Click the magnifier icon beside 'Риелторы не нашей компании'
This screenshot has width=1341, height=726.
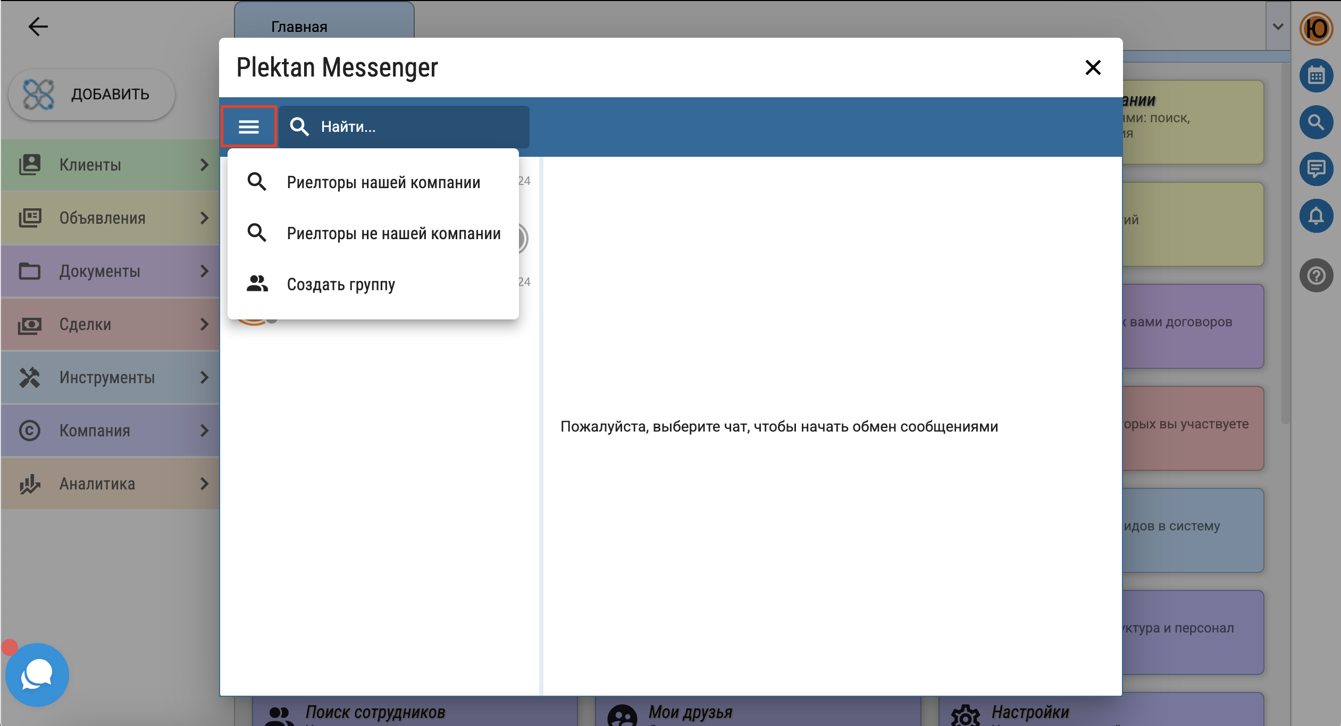[257, 233]
